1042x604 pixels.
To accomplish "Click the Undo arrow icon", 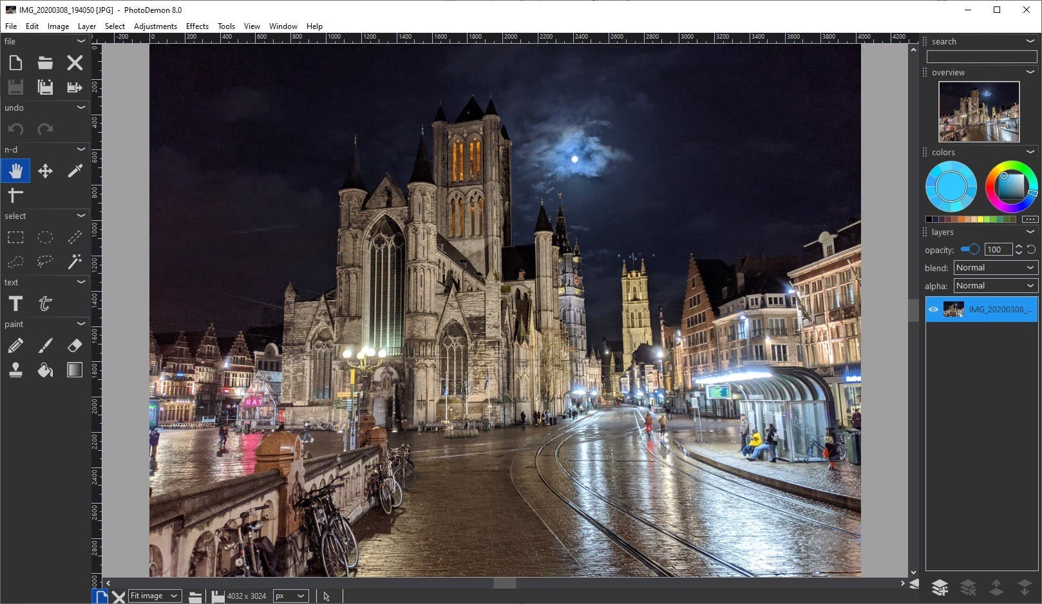I will 15,129.
